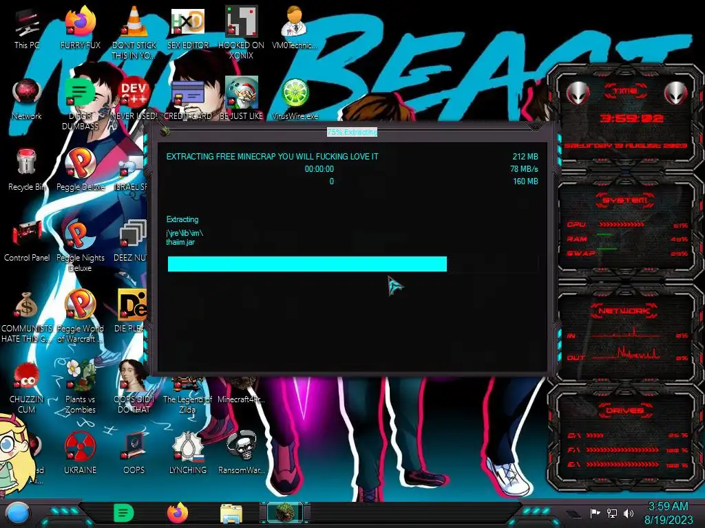The image size is (705, 528).
Task: Open the taskbar clock showing 3:59 AM
Action: click(668, 513)
